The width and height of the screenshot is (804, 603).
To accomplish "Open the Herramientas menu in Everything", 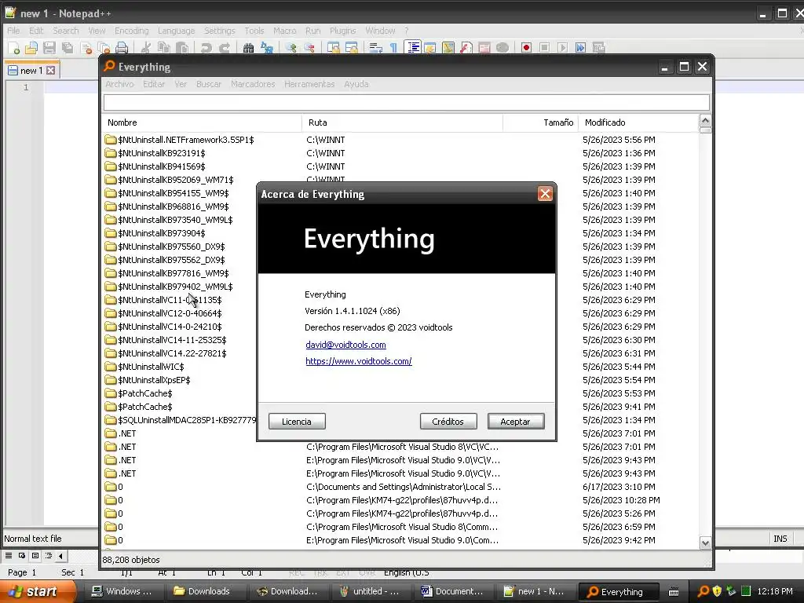I will pos(309,84).
